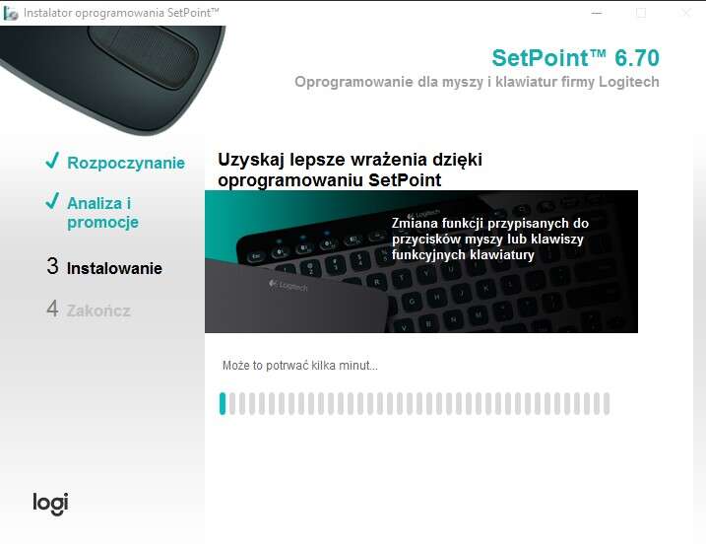Click the mouse image in header
The height and width of the screenshot is (550, 706).
coord(112,77)
